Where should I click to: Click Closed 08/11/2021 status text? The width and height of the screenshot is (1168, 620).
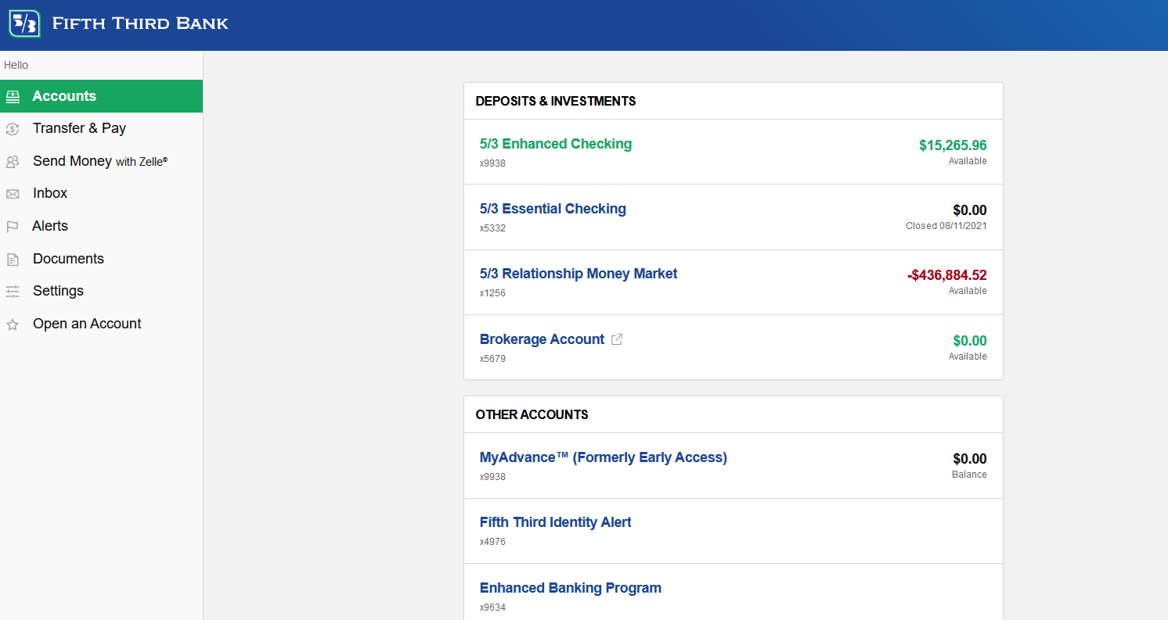tap(946, 226)
